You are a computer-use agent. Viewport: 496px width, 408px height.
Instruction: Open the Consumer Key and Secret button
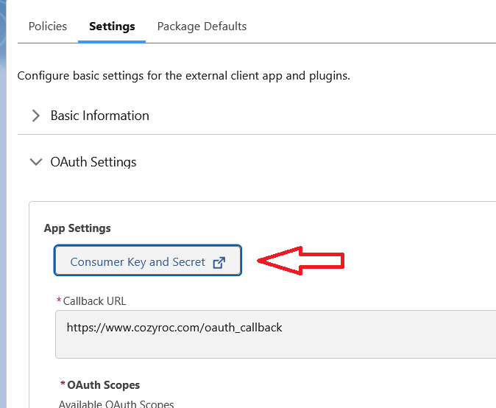click(x=138, y=262)
